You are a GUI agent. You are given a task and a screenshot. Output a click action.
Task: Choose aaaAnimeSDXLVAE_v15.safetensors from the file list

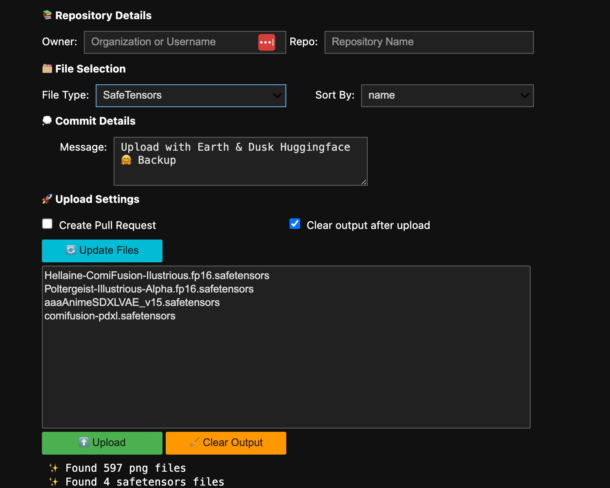[132, 303]
